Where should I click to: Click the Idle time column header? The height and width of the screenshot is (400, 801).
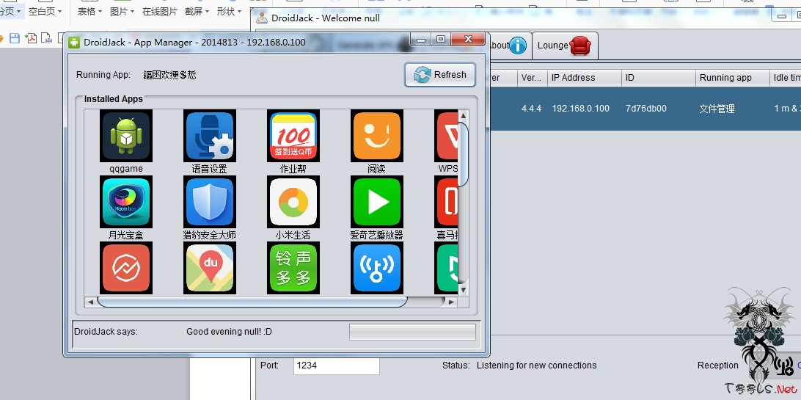tap(786, 78)
